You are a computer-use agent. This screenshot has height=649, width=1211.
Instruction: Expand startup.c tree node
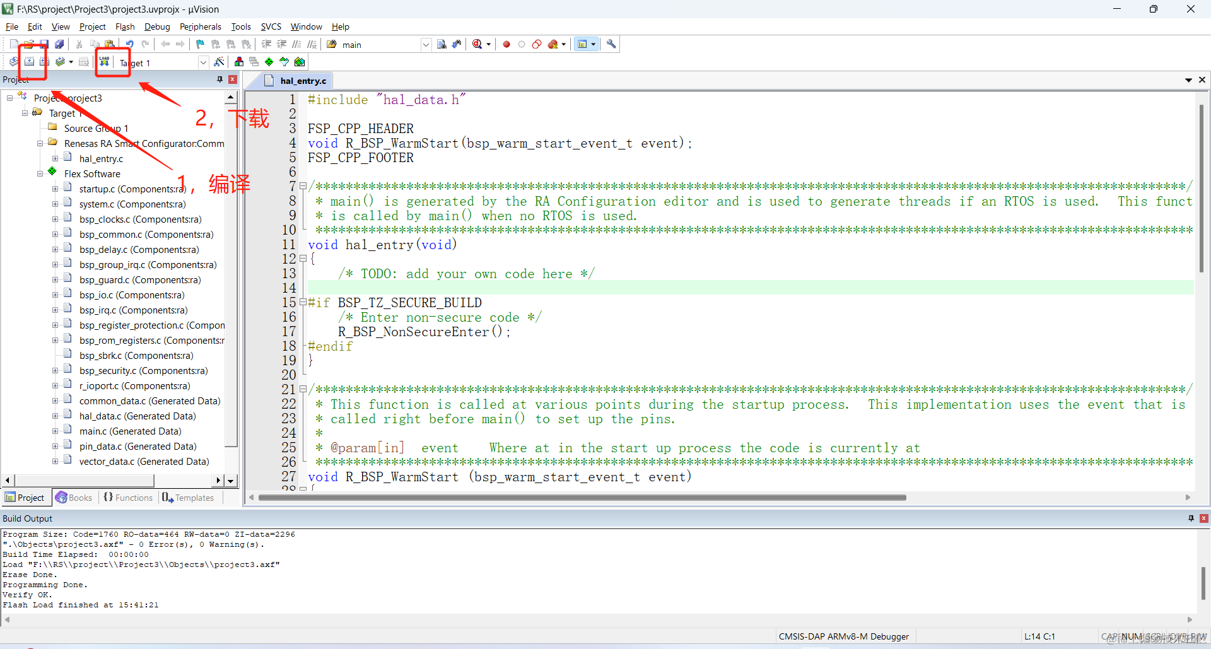coord(55,189)
